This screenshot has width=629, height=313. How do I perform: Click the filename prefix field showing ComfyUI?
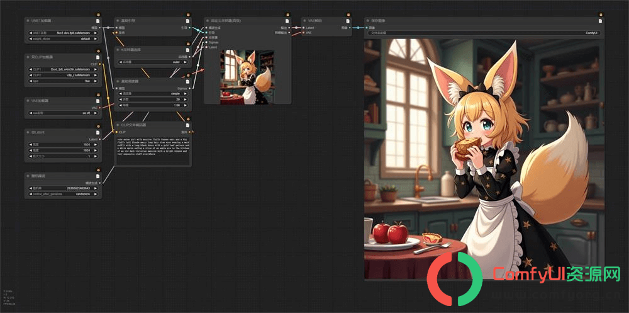click(x=483, y=33)
